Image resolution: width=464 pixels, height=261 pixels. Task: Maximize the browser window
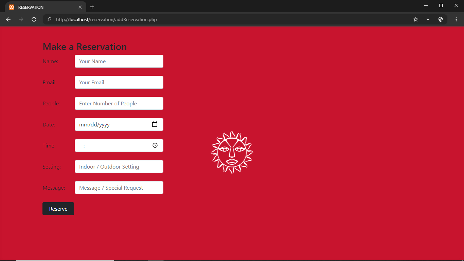[x=441, y=5]
